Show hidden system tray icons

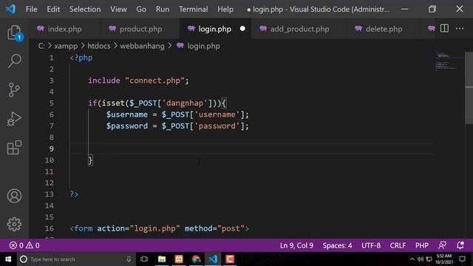[412, 259]
